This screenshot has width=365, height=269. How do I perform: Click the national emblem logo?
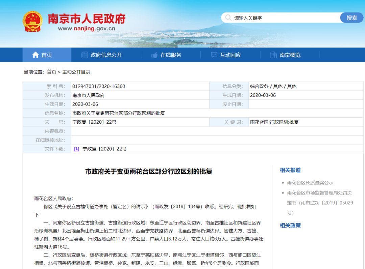tap(32, 21)
